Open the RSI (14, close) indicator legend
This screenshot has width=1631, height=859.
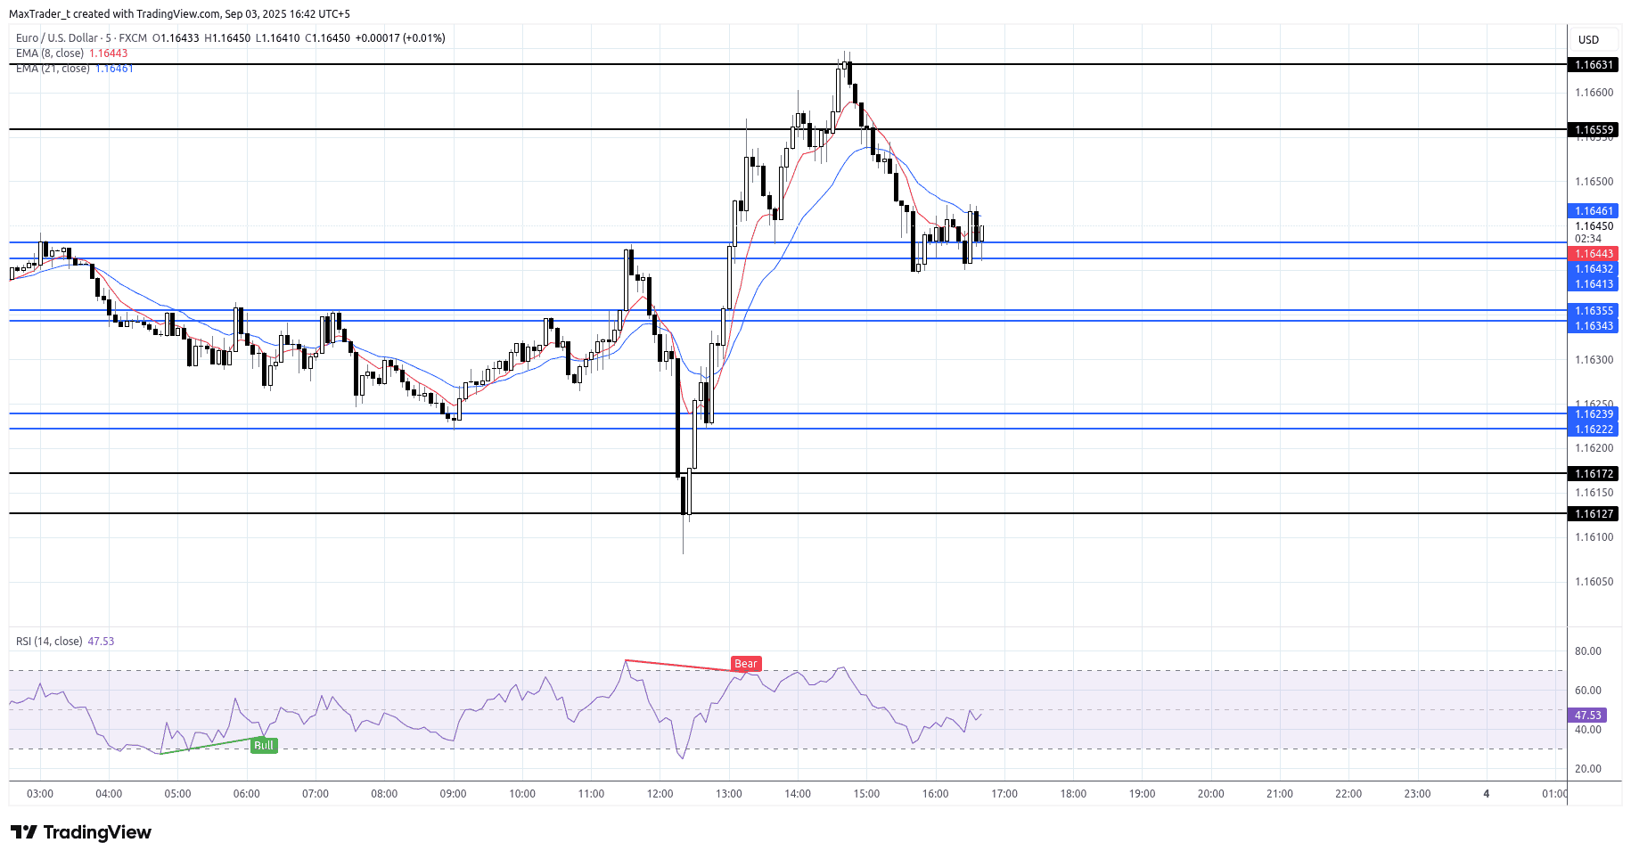click(49, 642)
